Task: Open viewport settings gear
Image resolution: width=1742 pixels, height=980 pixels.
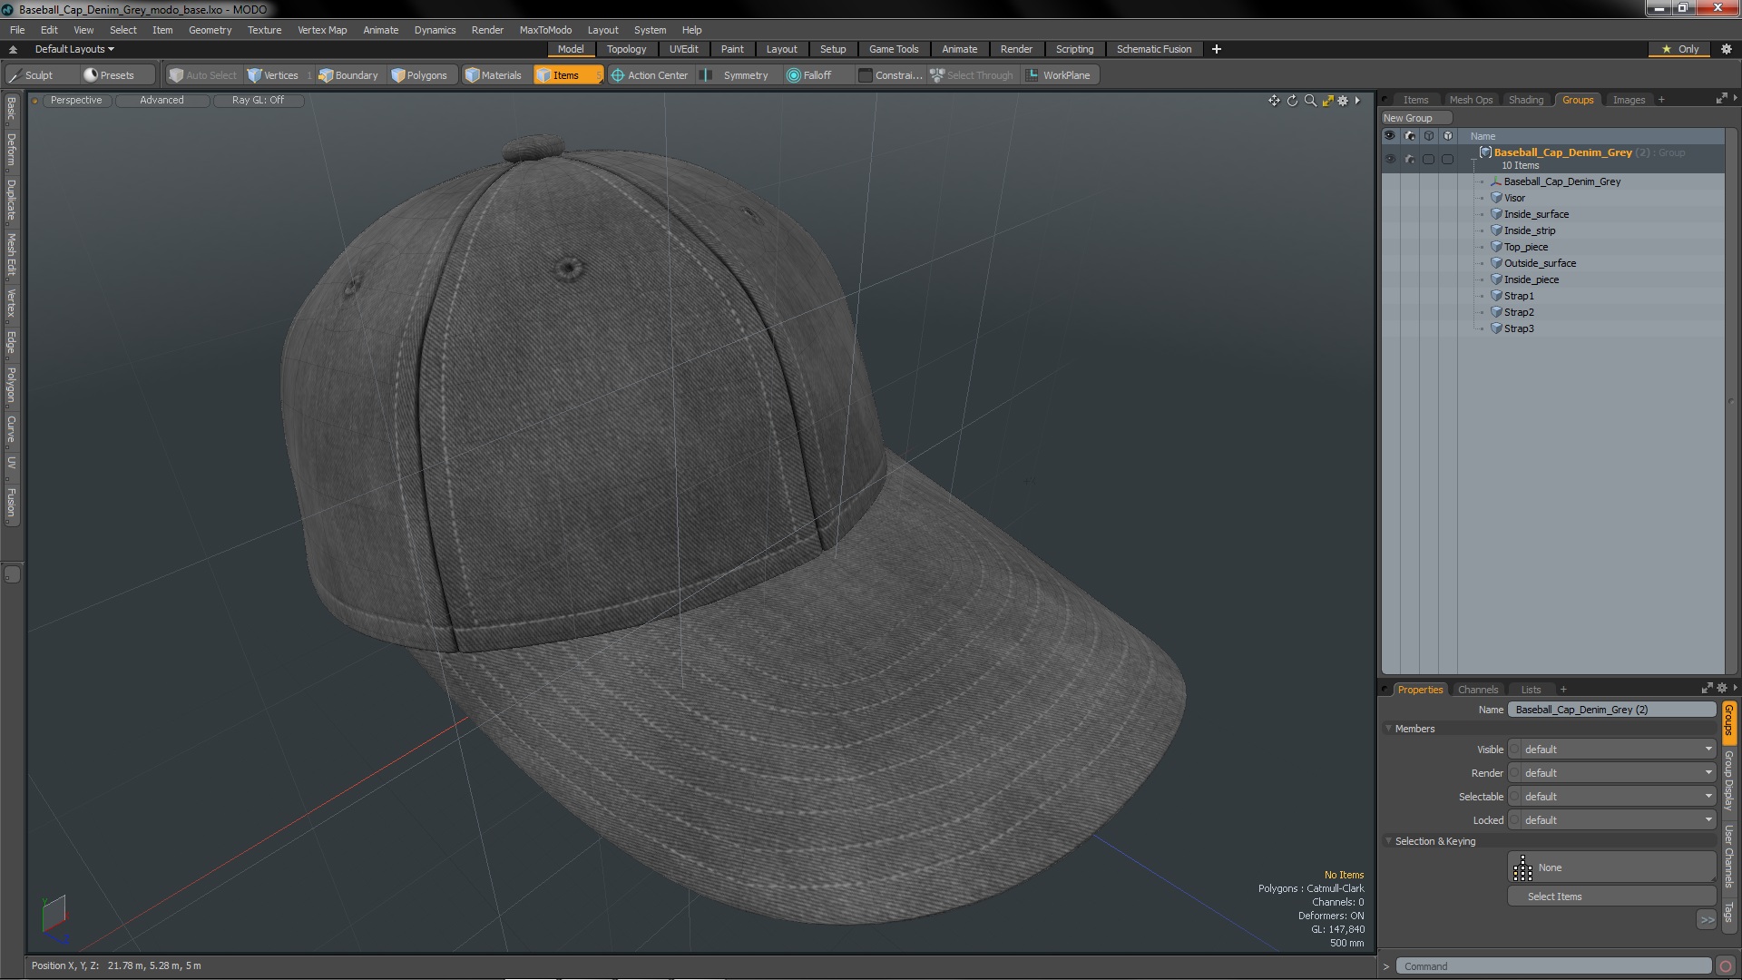Action: [1343, 101]
